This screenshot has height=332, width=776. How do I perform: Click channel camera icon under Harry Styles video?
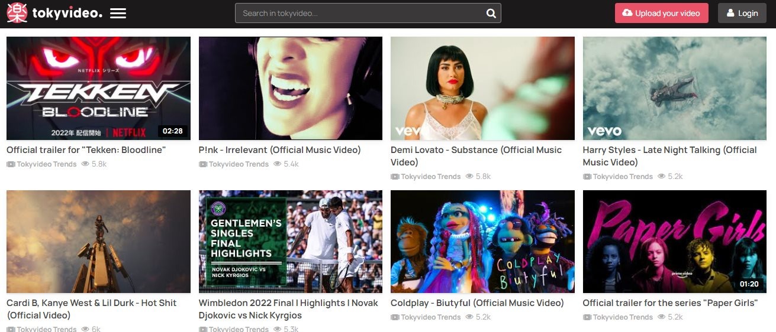pos(587,177)
